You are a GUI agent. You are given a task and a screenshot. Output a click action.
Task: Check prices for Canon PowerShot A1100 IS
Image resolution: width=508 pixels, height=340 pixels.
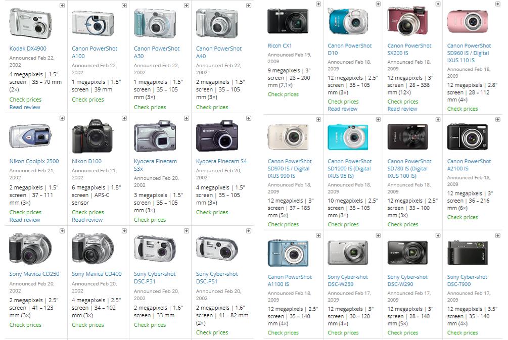click(x=283, y=332)
